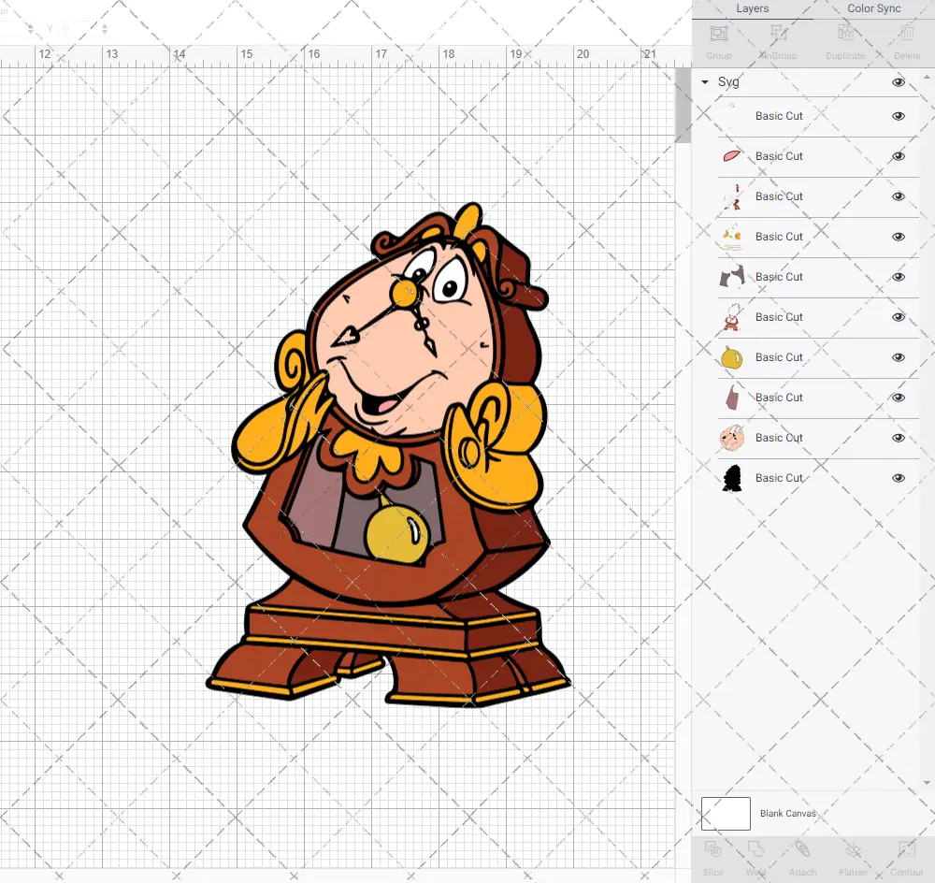935x883 pixels.
Task: Select the orange pieces layer thumbnail
Action: [732, 237]
